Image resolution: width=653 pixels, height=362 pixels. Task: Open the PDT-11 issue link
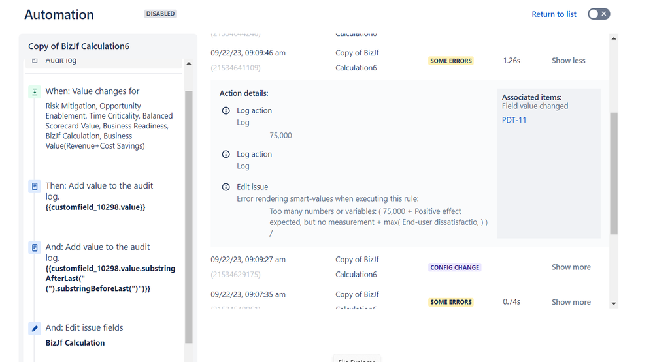point(514,120)
